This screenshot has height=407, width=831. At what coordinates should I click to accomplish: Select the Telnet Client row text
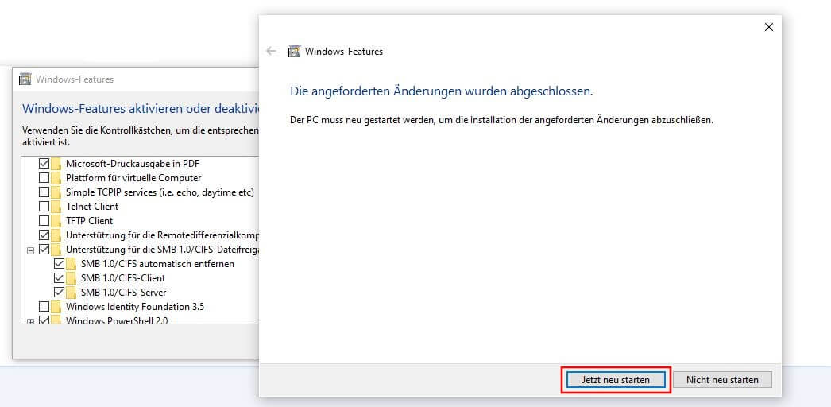(x=92, y=206)
